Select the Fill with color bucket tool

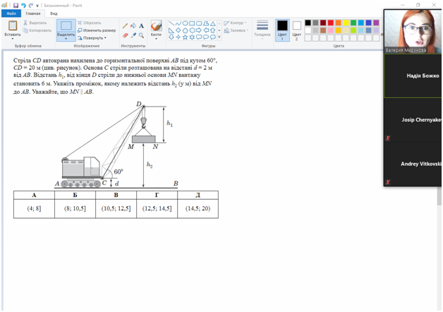133,25
